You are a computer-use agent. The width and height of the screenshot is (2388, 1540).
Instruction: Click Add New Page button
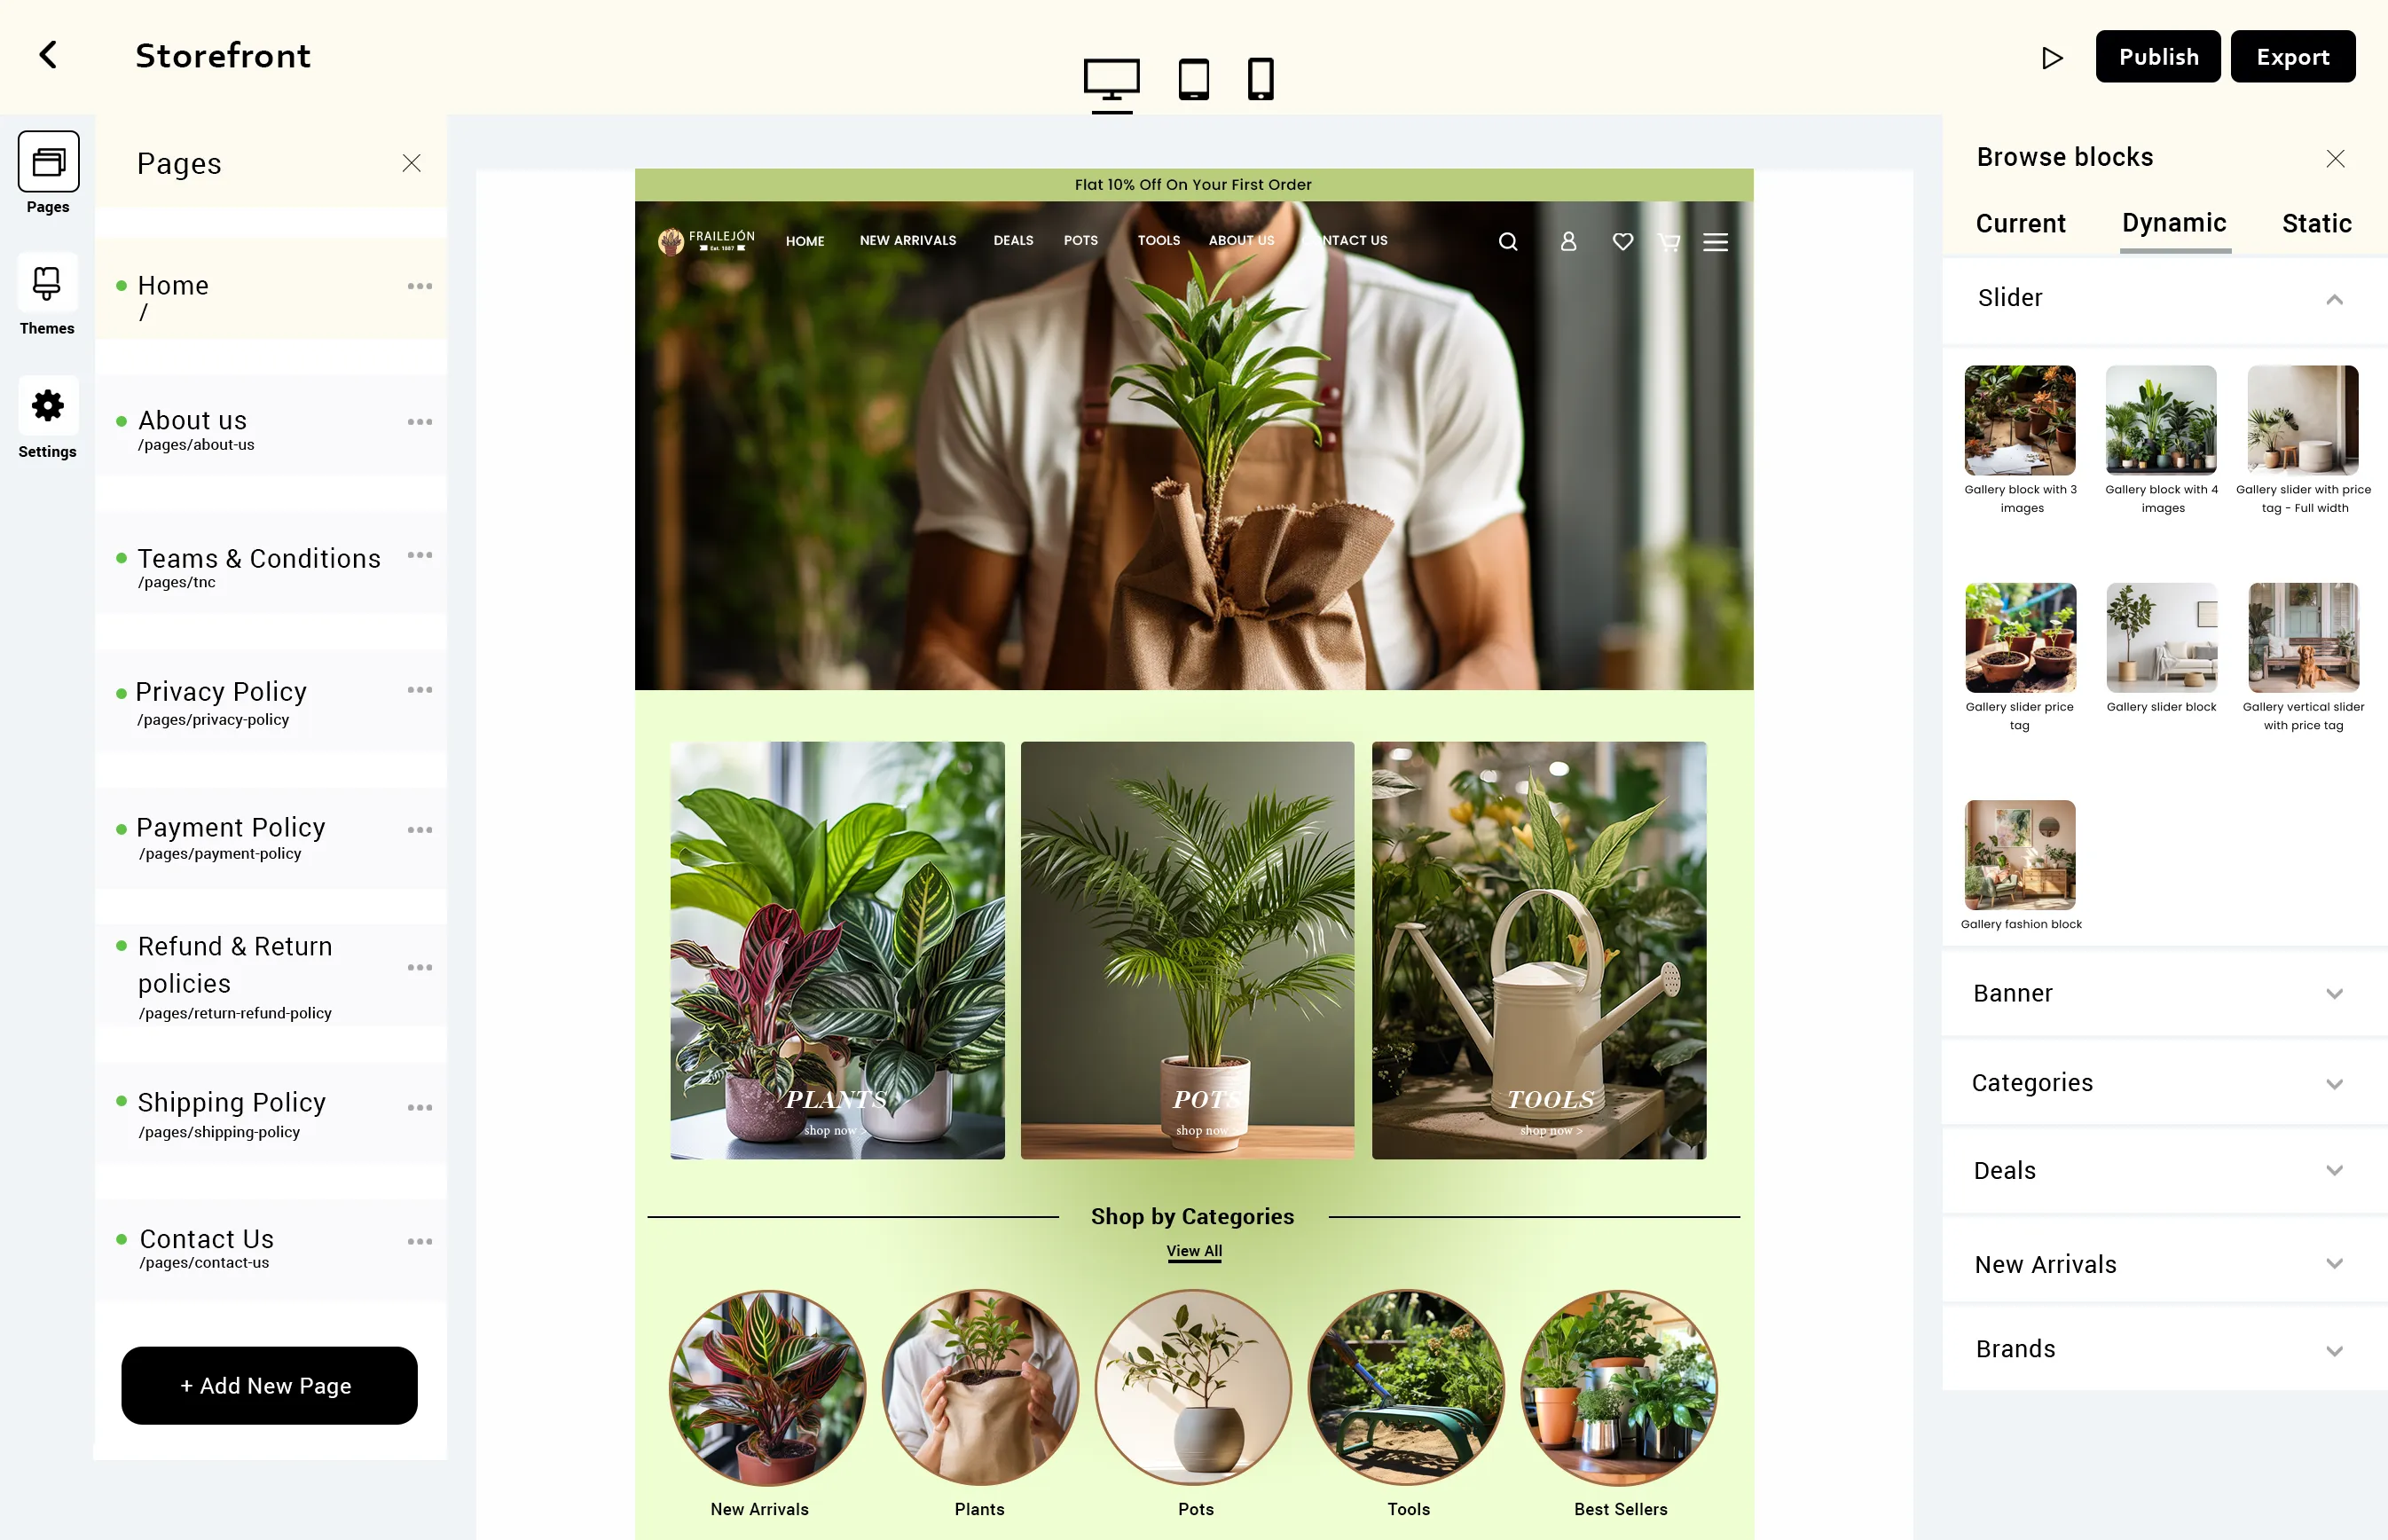click(270, 1385)
